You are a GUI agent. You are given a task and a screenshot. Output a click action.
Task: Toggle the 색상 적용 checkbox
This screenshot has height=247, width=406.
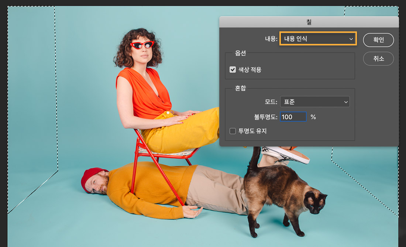tap(233, 70)
